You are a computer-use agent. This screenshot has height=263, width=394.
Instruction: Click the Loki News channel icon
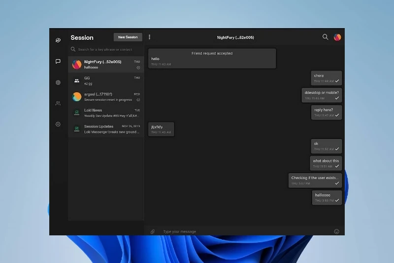tap(77, 113)
